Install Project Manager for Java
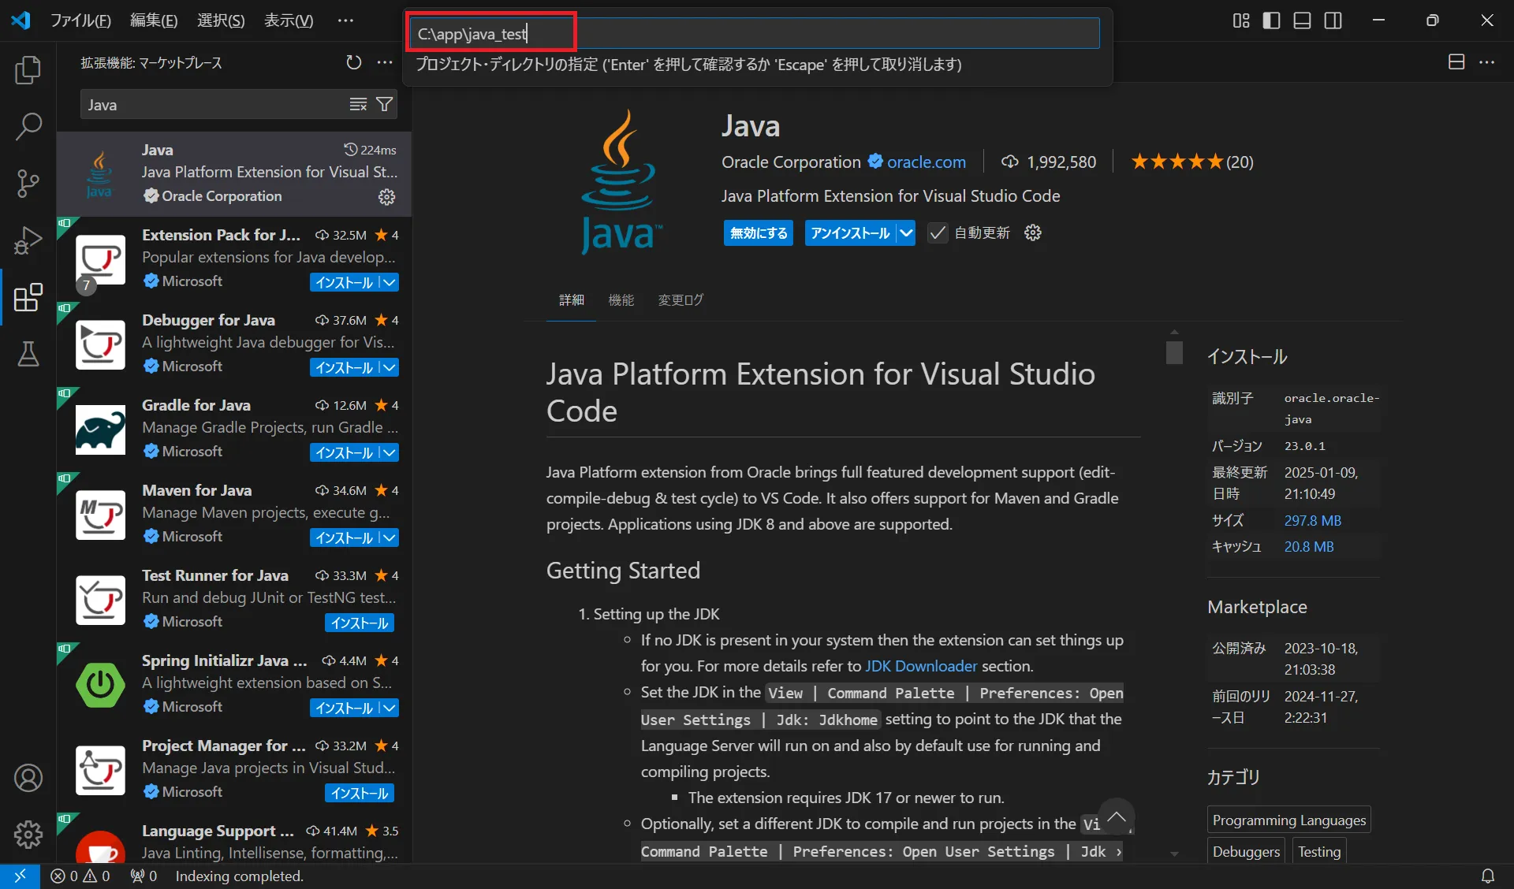The width and height of the screenshot is (1514, 889). [x=360, y=793]
